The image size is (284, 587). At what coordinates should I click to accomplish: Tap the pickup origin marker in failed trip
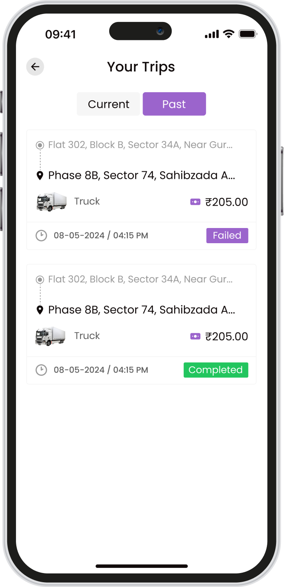coord(40,145)
